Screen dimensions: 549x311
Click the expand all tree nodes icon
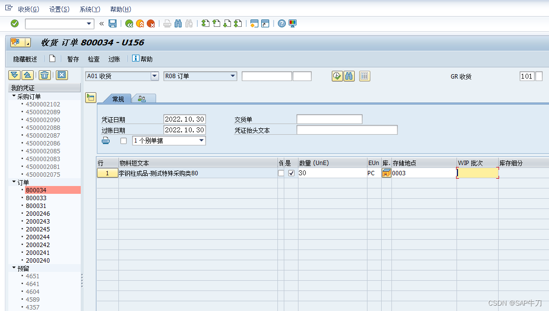point(14,75)
